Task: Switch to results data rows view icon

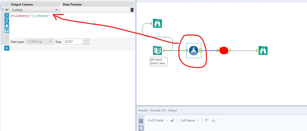Action: coord(141,121)
